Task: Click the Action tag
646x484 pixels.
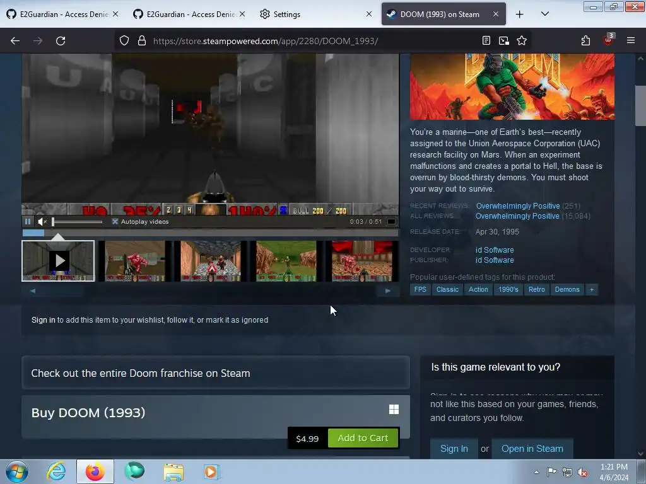Action: (x=478, y=289)
